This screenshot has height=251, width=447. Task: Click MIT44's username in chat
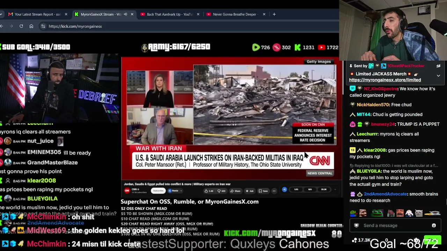click(x=363, y=114)
